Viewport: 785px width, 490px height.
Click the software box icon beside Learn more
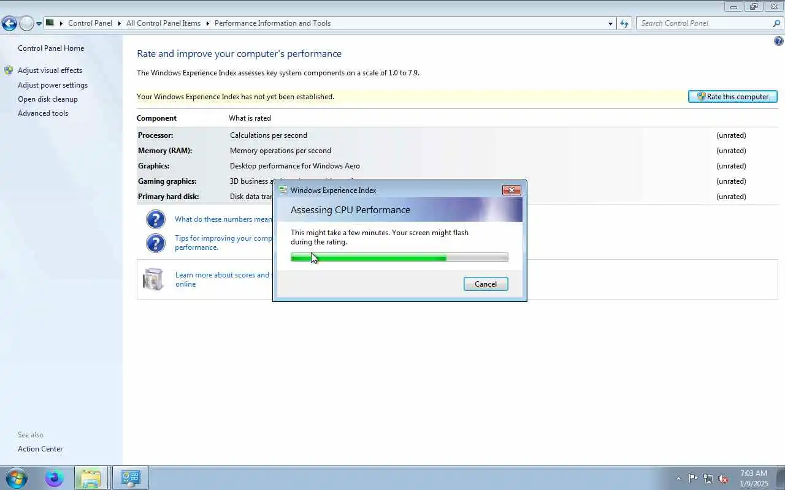pyautogui.click(x=153, y=279)
